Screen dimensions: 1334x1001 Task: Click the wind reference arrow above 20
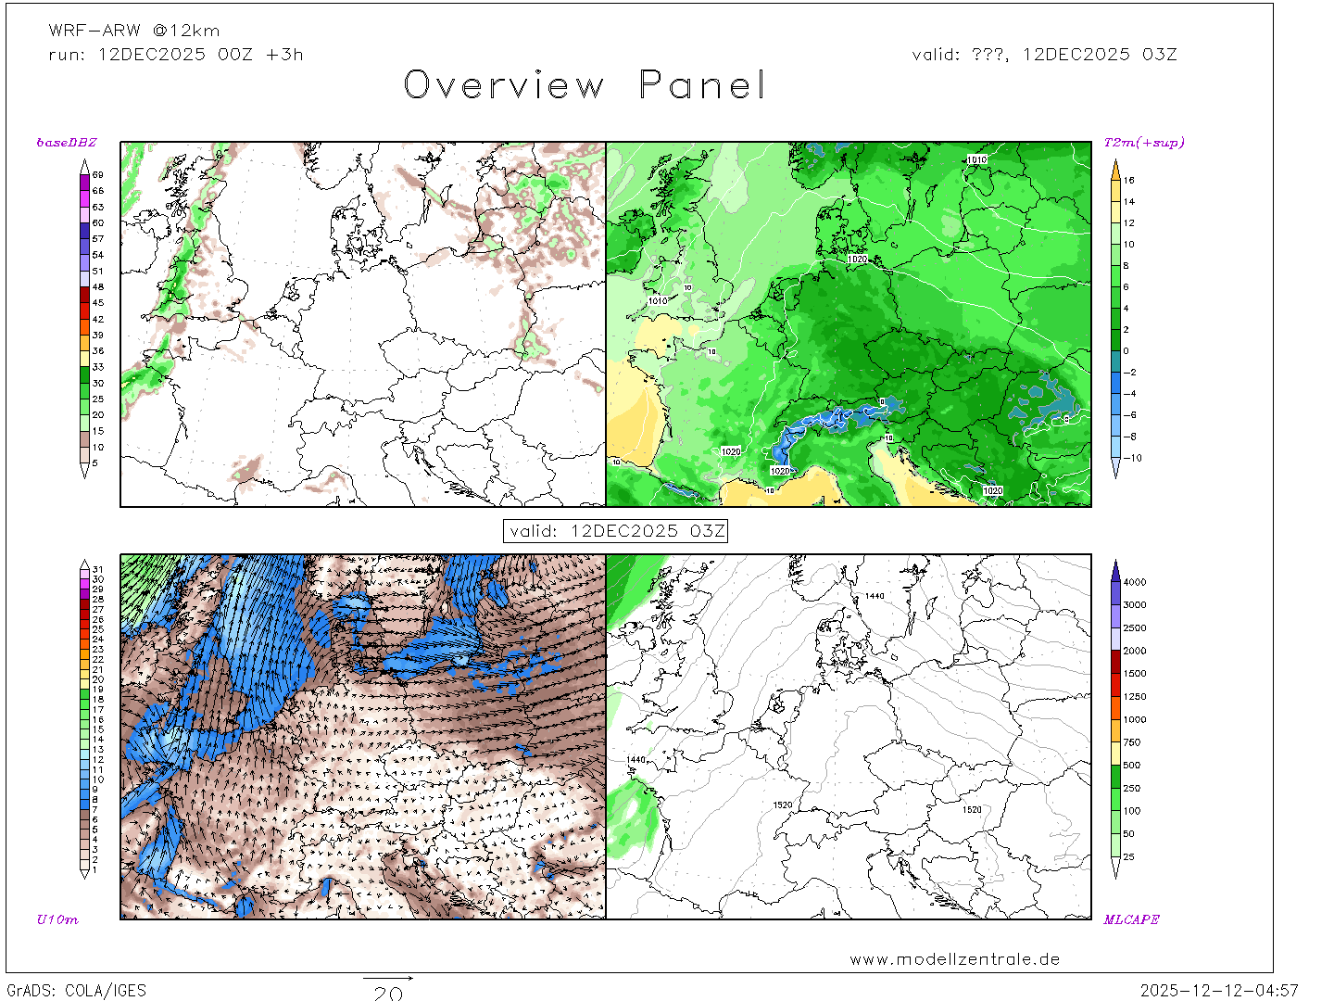tap(387, 978)
